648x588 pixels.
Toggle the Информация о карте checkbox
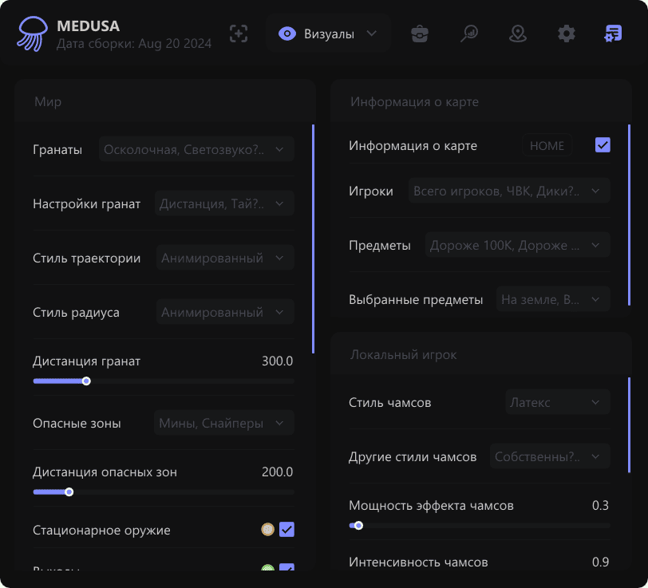(x=603, y=145)
